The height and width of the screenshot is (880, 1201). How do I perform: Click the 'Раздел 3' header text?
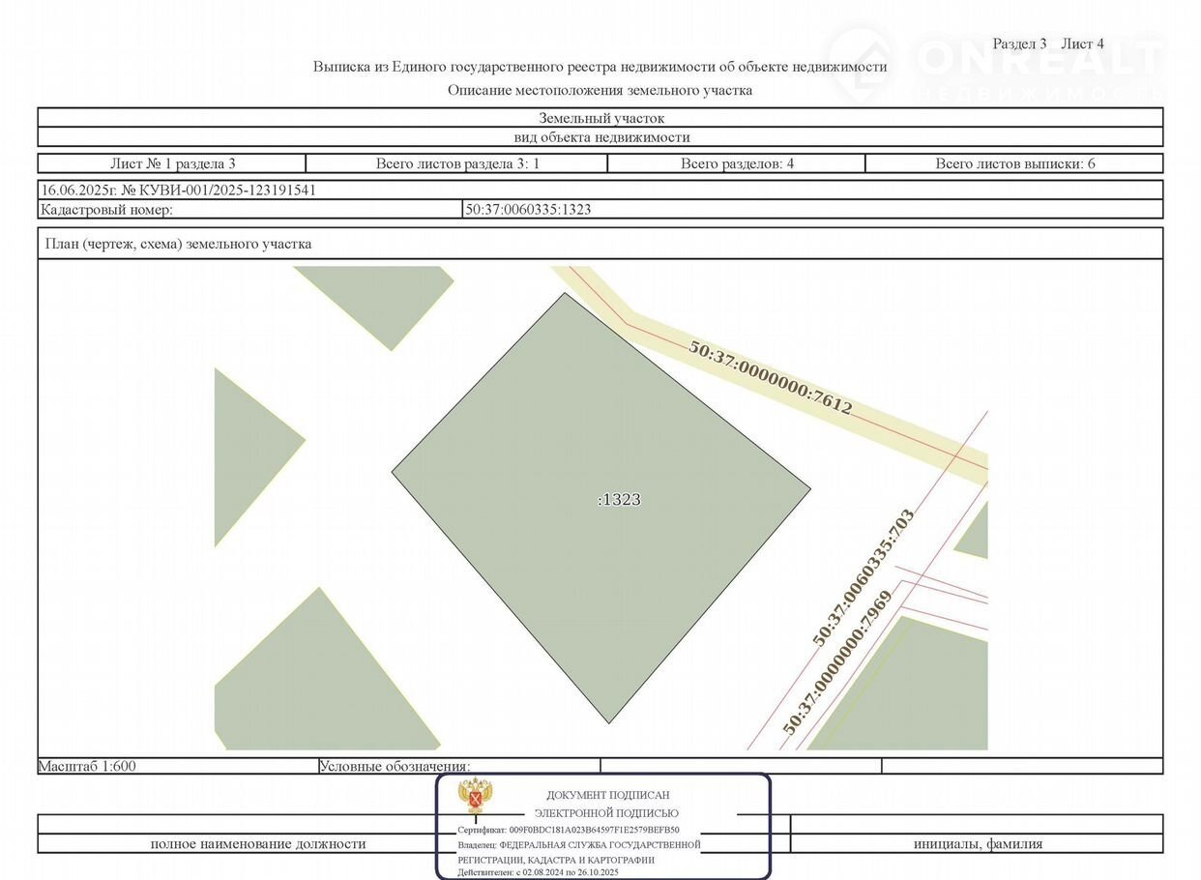point(1019,44)
